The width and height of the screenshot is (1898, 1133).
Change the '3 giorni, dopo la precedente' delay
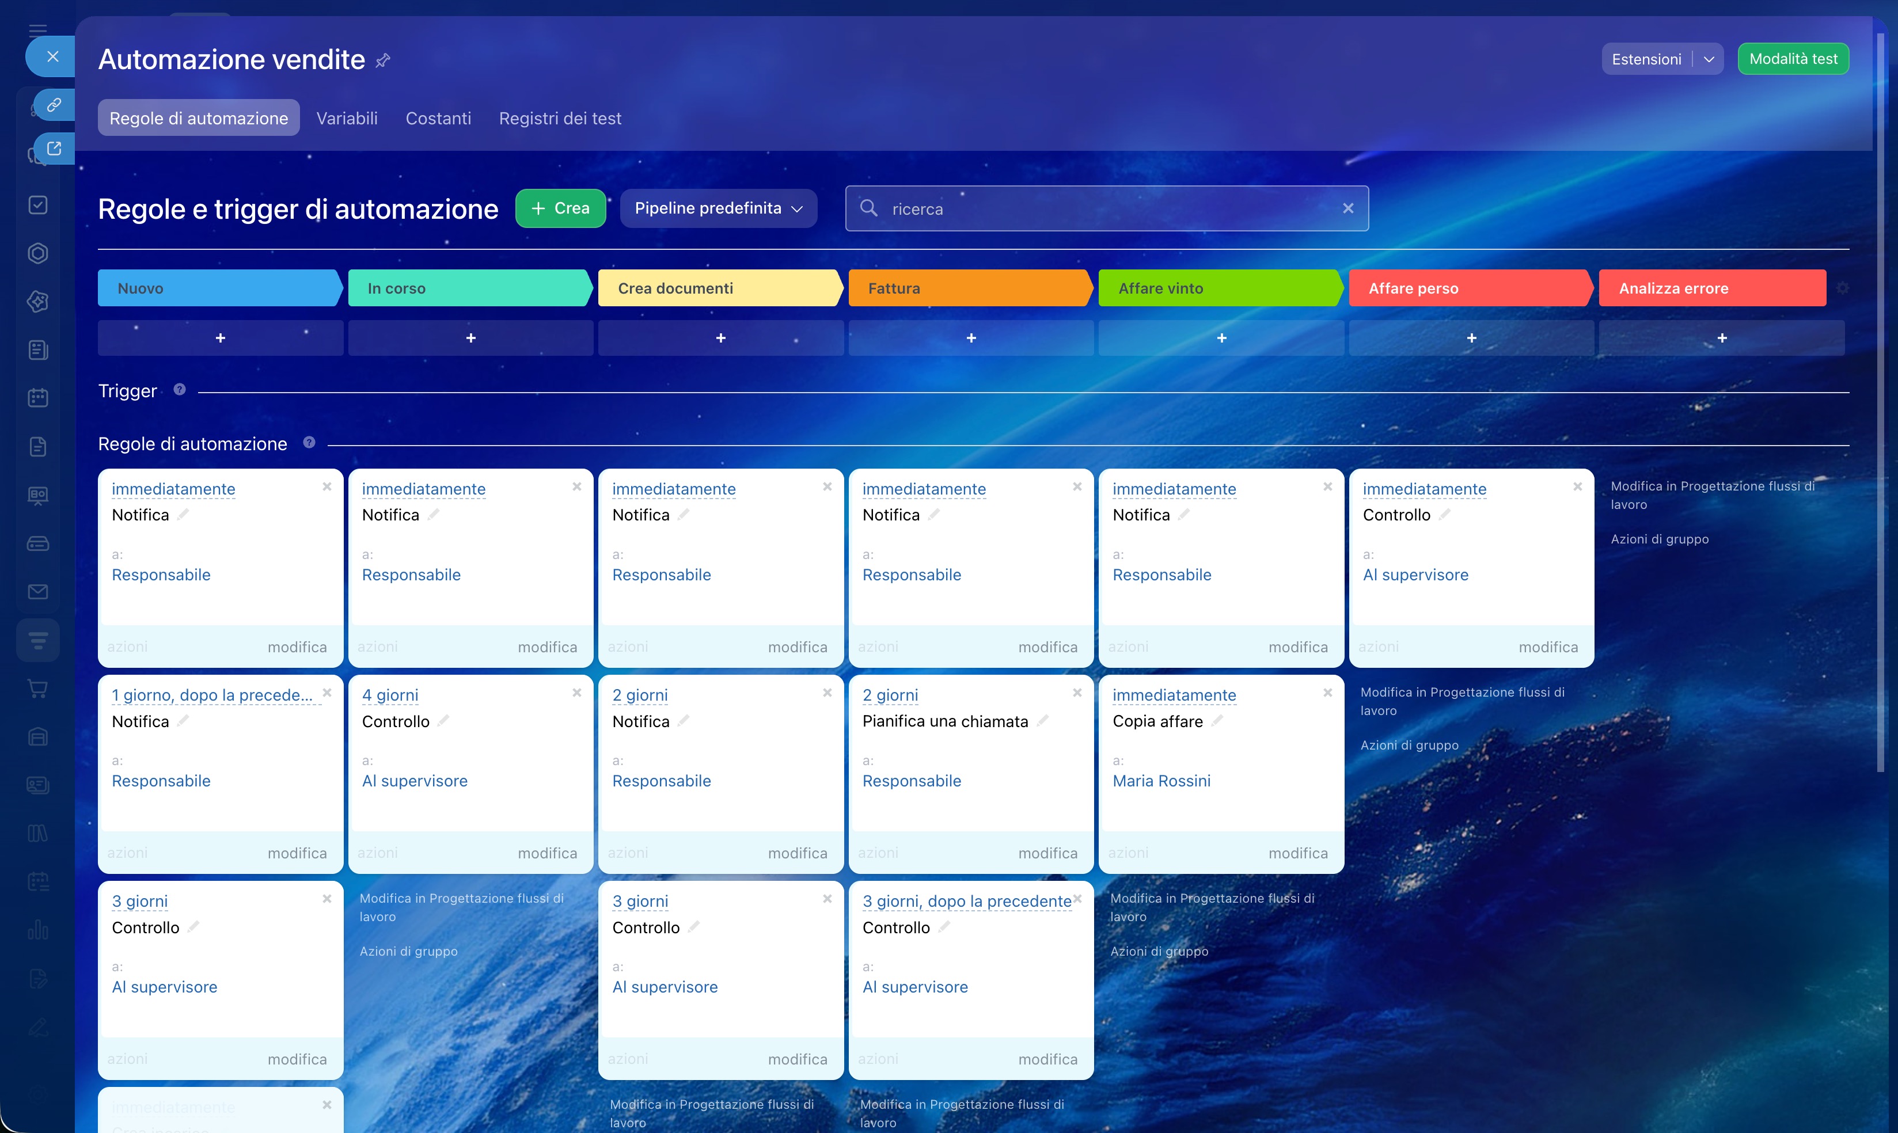966,902
